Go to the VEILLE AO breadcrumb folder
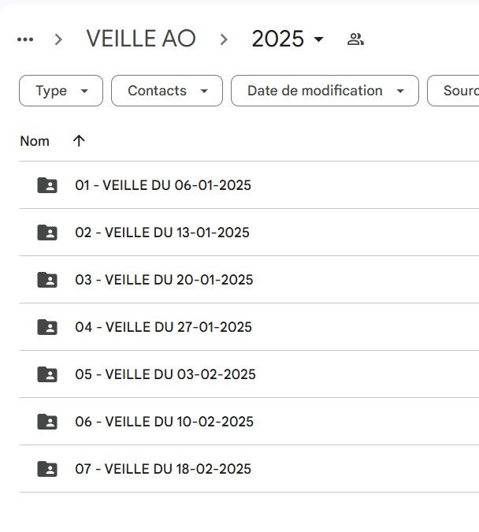The height and width of the screenshot is (532, 479). (x=141, y=39)
